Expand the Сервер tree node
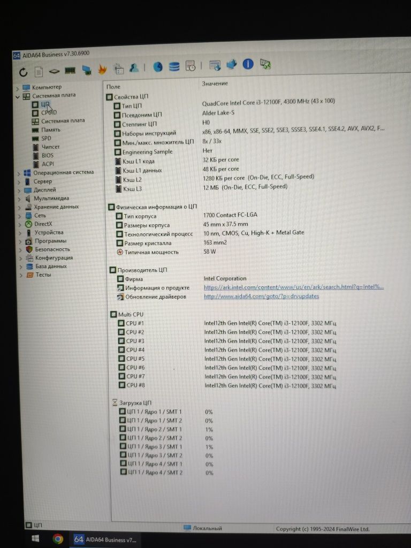The image size is (411, 548). coord(19,182)
